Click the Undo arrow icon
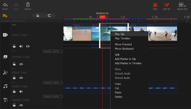The height and width of the screenshot is (109, 191). tap(5, 5)
